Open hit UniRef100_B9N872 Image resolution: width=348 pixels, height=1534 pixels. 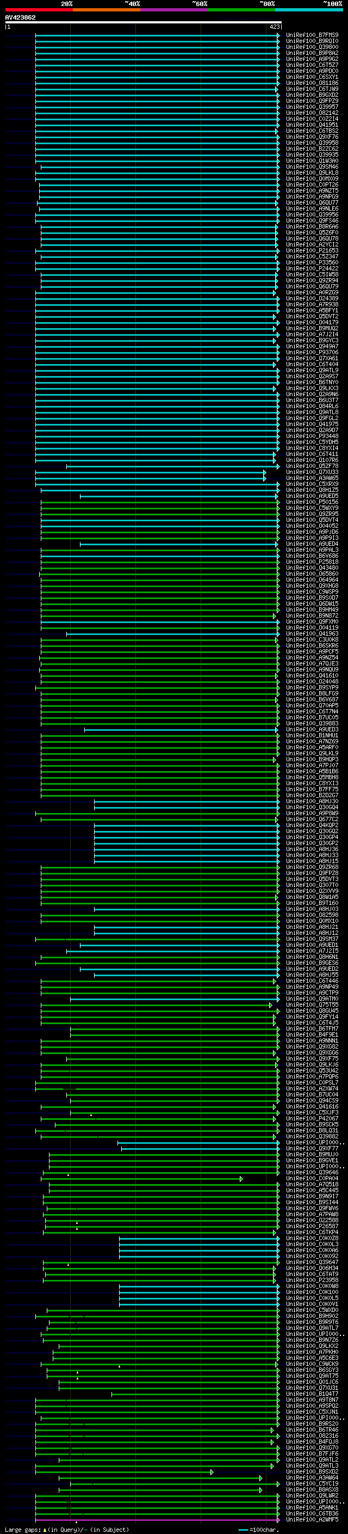coord(312,615)
